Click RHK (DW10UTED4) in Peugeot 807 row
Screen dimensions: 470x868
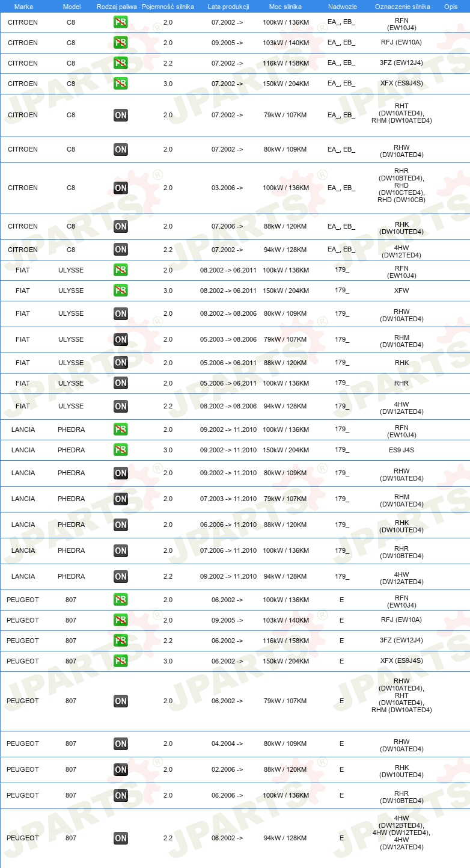pyautogui.click(x=401, y=772)
